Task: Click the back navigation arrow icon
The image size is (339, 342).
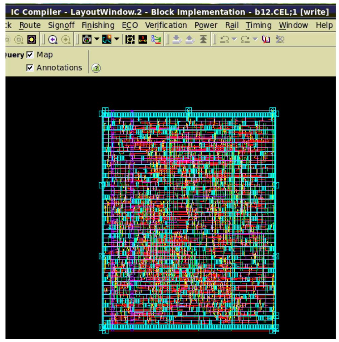Action: 52,39
